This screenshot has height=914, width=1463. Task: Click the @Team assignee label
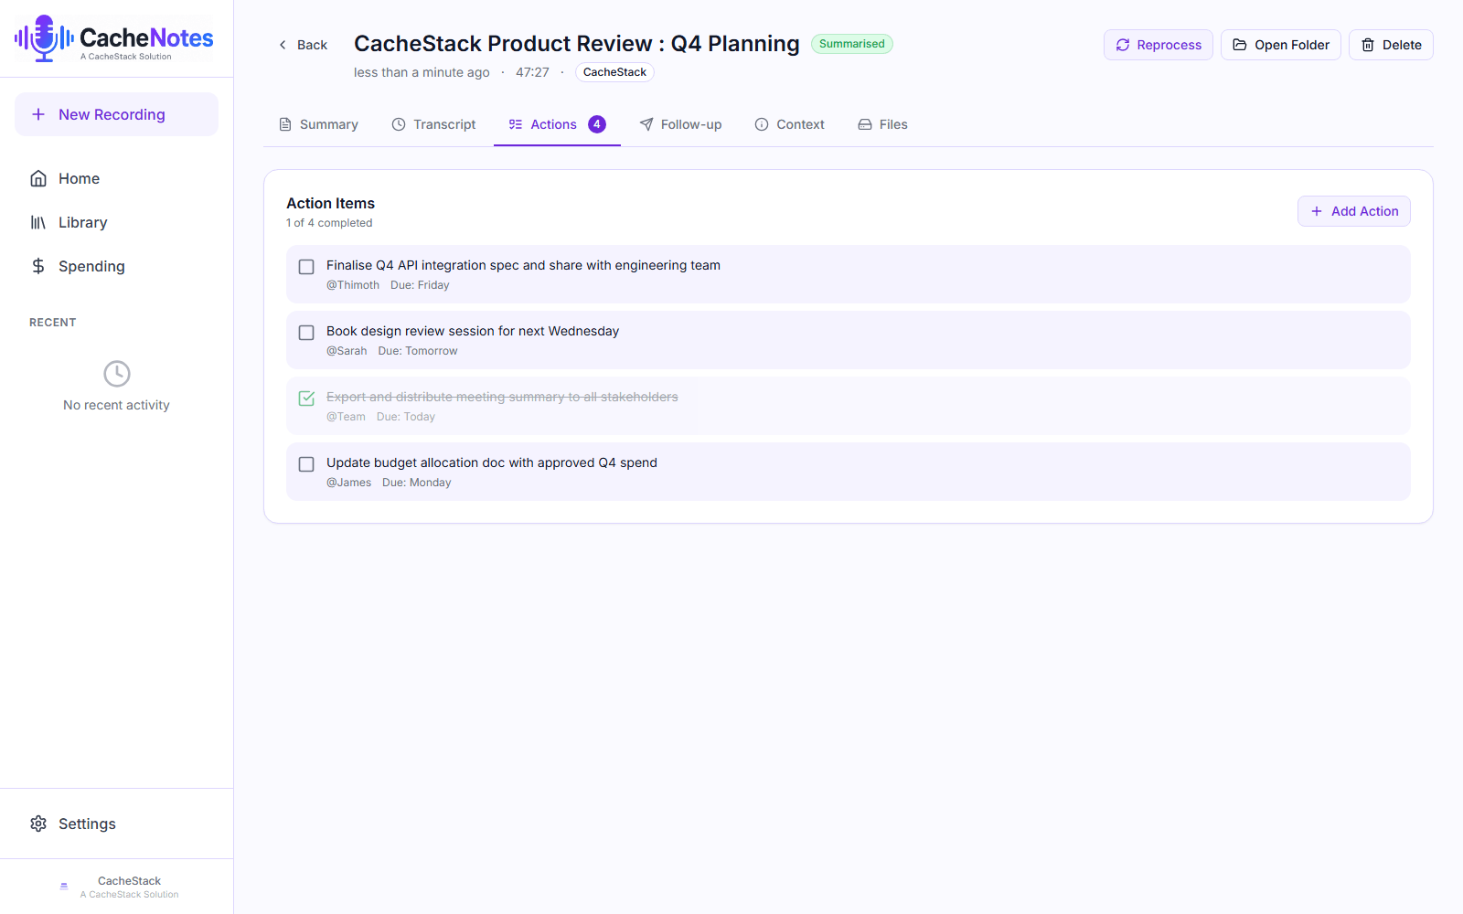(x=346, y=417)
